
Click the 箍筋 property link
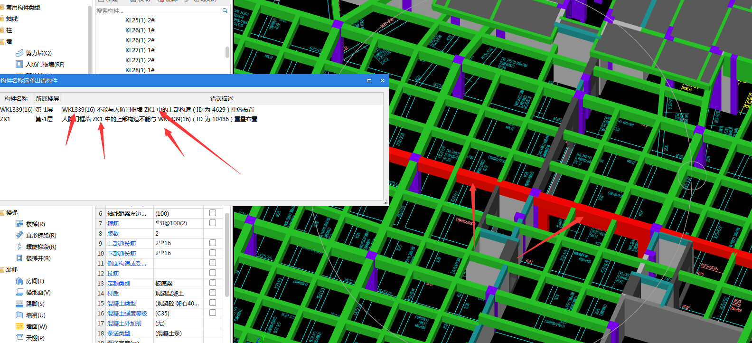113,223
